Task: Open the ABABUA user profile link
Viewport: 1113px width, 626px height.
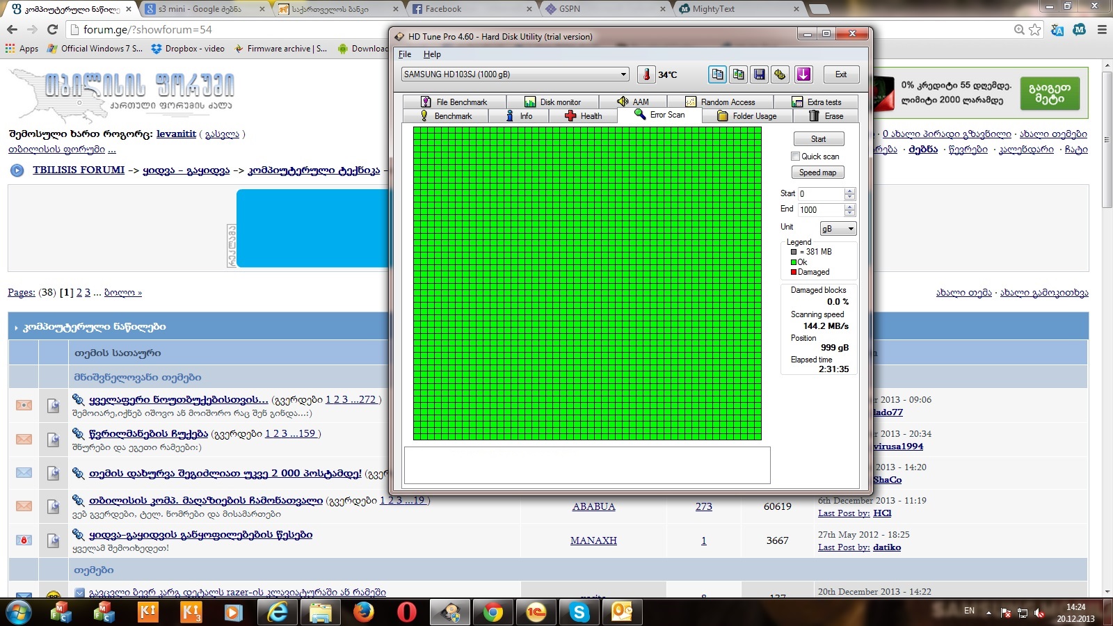Action: (x=593, y=506)
